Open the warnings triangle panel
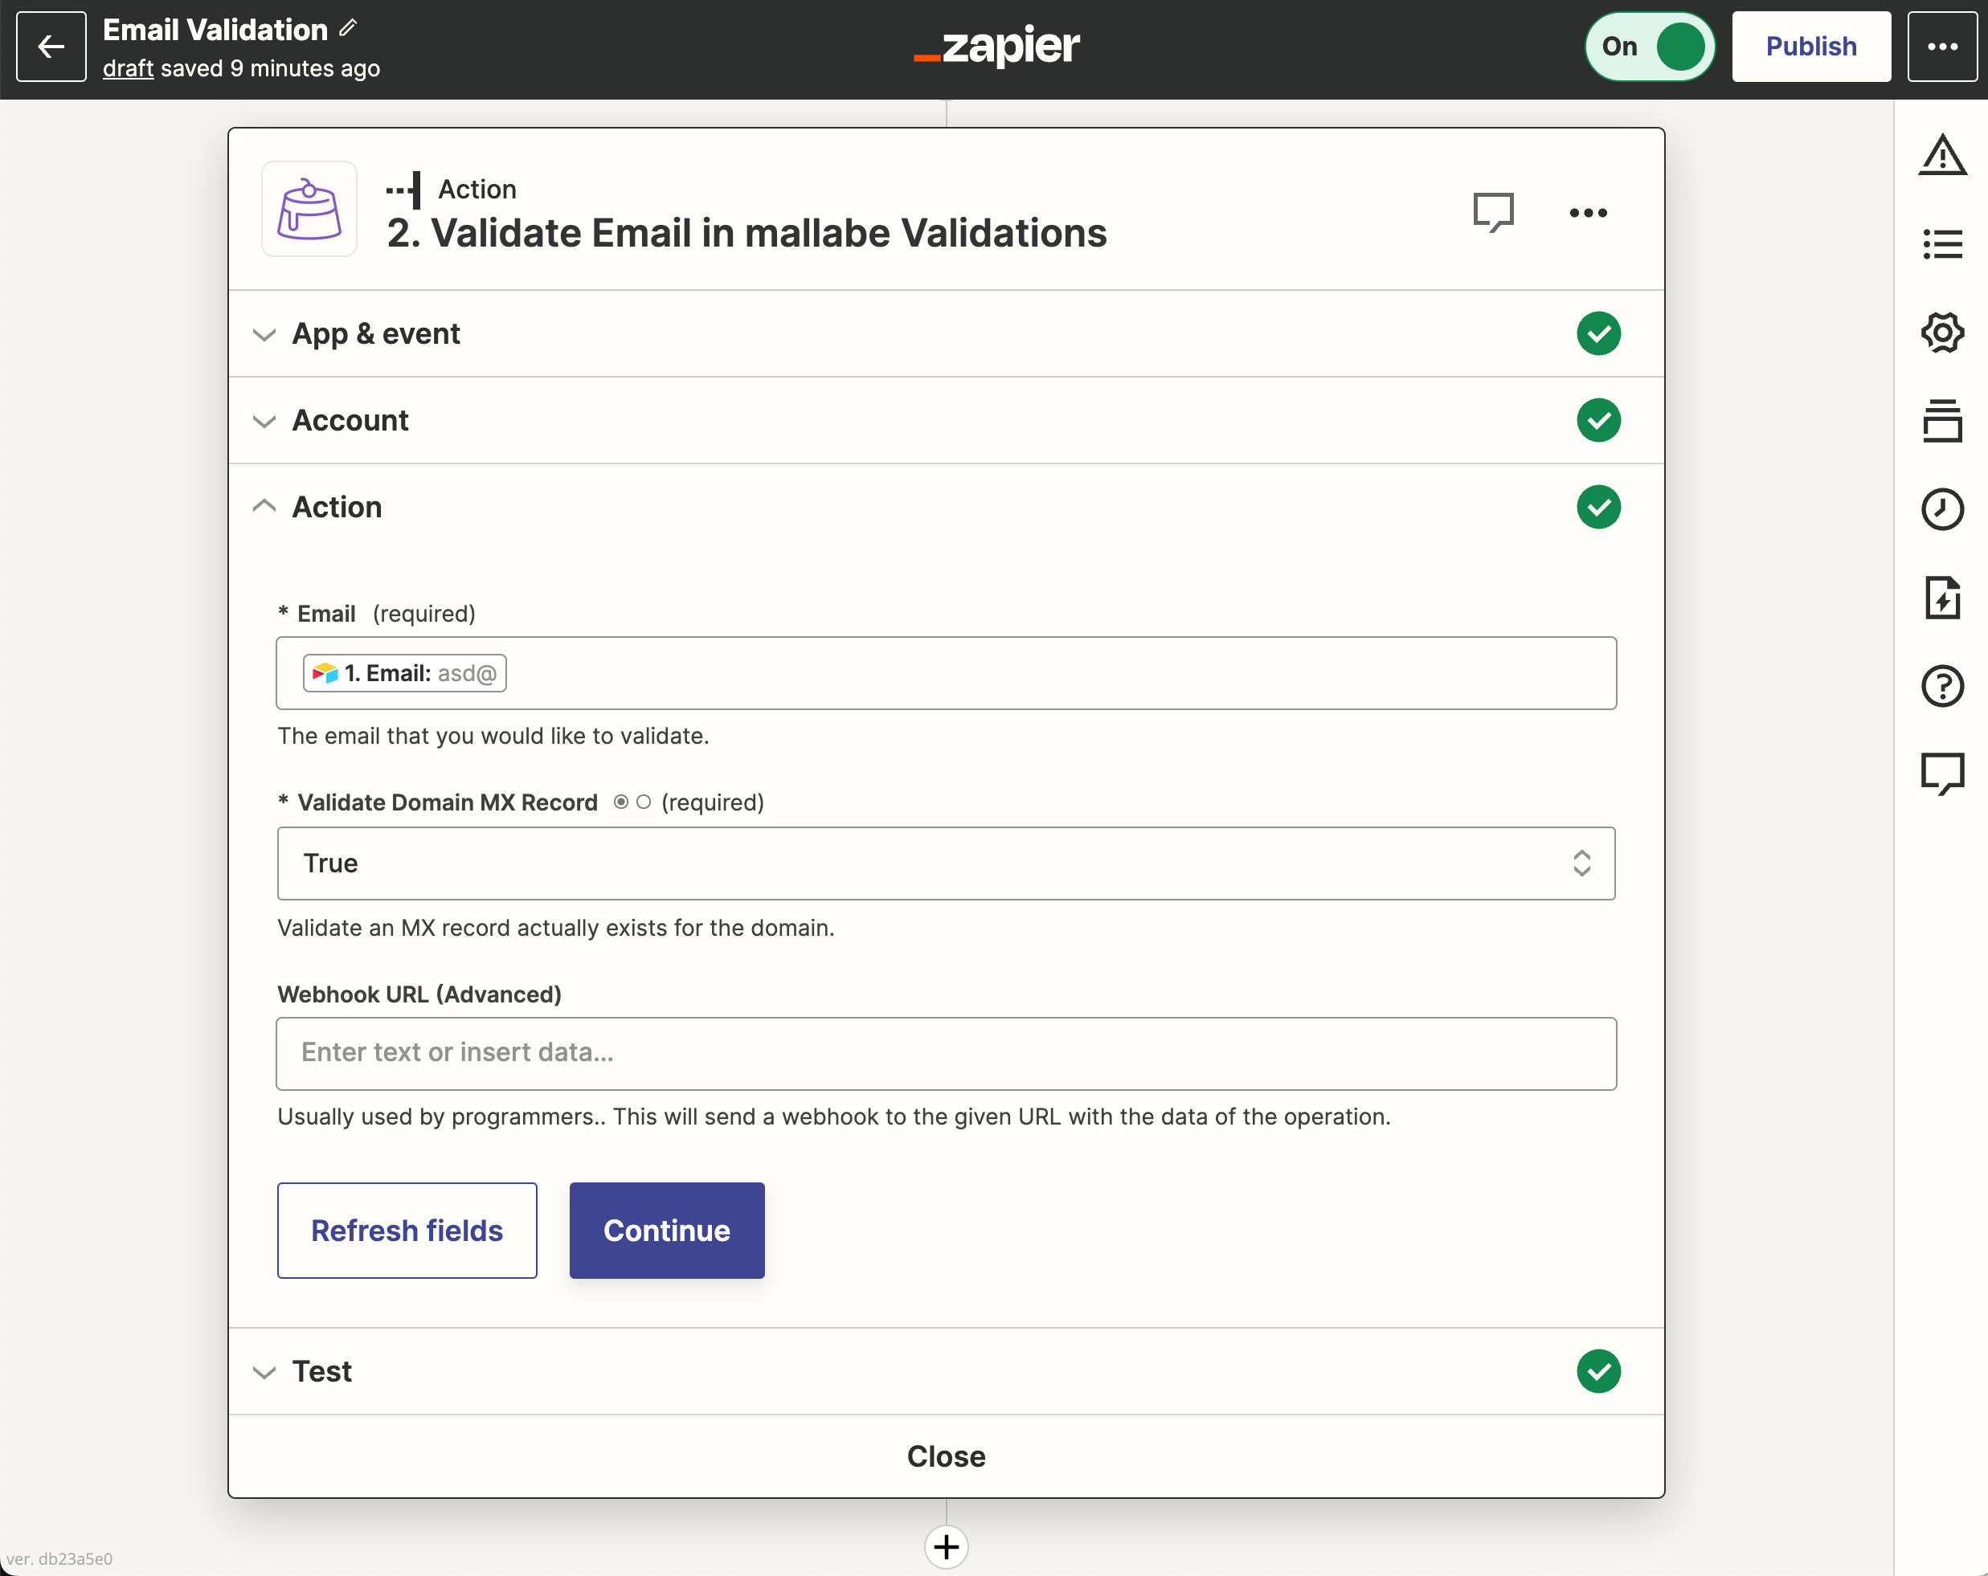Image resolution: width=1988 pixels, height=1576 pixels. pyautogui.click(x=1942, y=154)
